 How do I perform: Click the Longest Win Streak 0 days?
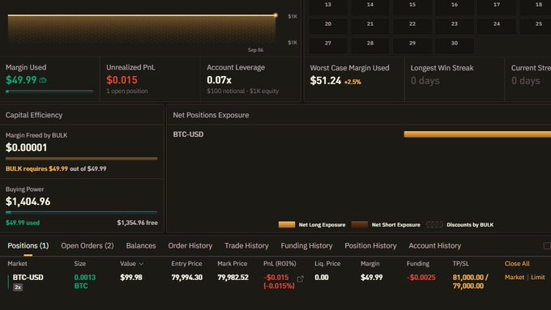[x=425, y=81]
